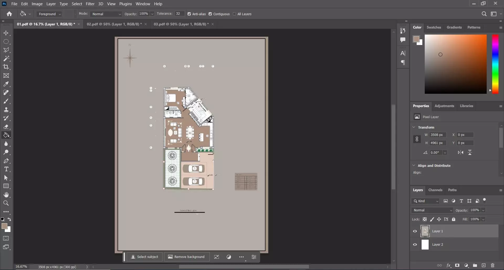Select the Magic Wand tool

6,58
